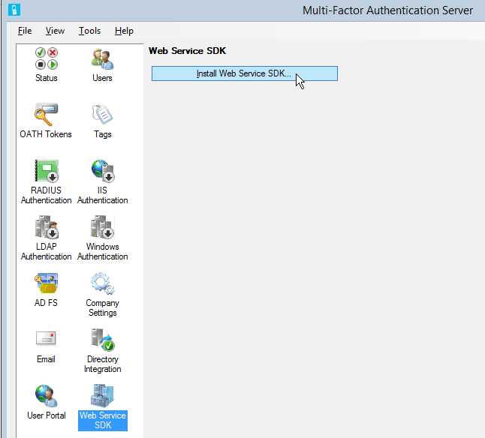This screenshot has width=485, height=438.
Task: Click Install Web Service SDK button
Action: (244, 73)
